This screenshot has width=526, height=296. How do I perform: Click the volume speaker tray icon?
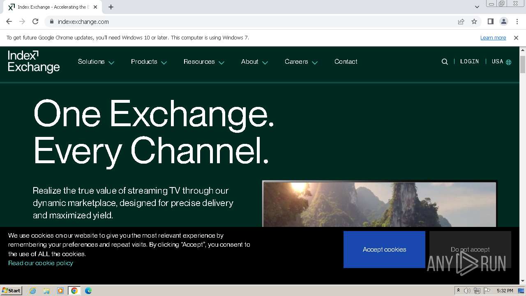pyautogui.click(x=467, y=291)
